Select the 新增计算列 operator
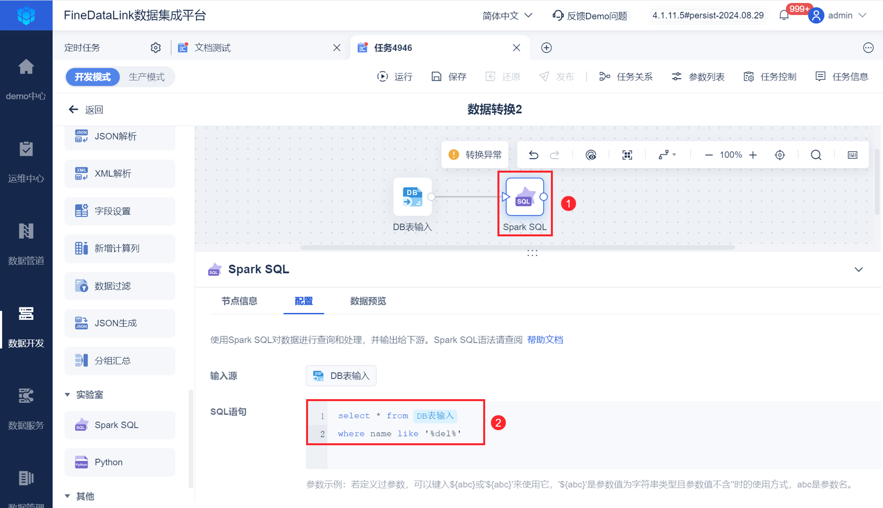This screenshot has width=883, height=508. [x=120, y=249]
